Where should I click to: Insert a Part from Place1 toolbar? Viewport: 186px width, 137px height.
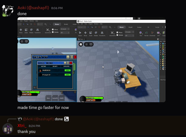click(141, 33)
